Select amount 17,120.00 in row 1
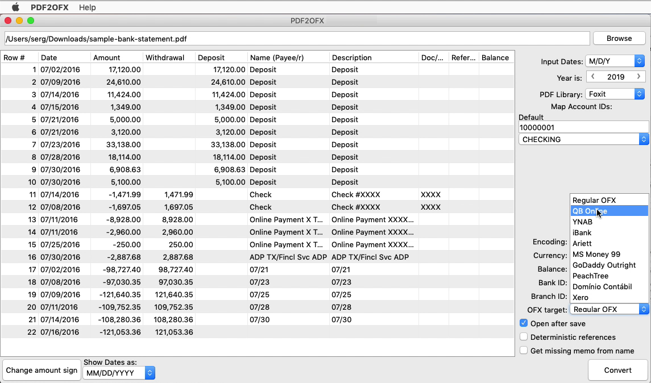 point(125,70)
